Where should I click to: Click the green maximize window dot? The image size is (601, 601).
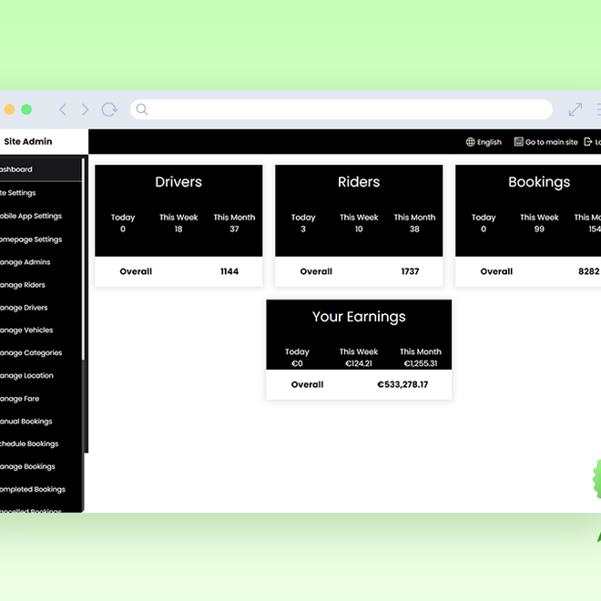click(26, 109)
